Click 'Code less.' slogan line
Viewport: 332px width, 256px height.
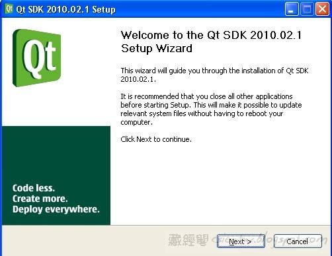pos(34,188)
